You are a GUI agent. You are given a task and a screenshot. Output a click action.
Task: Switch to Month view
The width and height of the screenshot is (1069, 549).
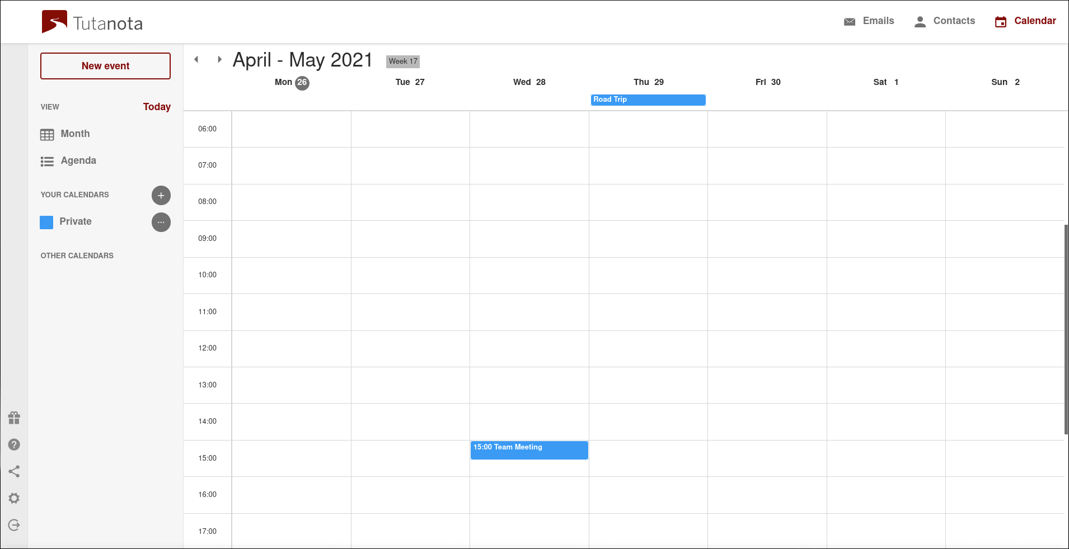[x=74, y=134]
